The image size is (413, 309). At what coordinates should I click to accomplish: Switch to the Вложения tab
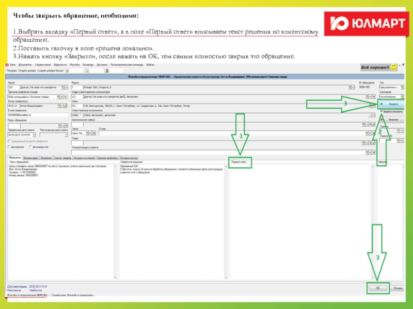click(46, 158)
